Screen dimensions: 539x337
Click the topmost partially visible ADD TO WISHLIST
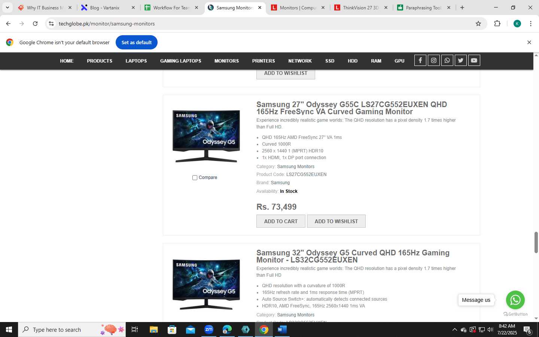point(286,74)
